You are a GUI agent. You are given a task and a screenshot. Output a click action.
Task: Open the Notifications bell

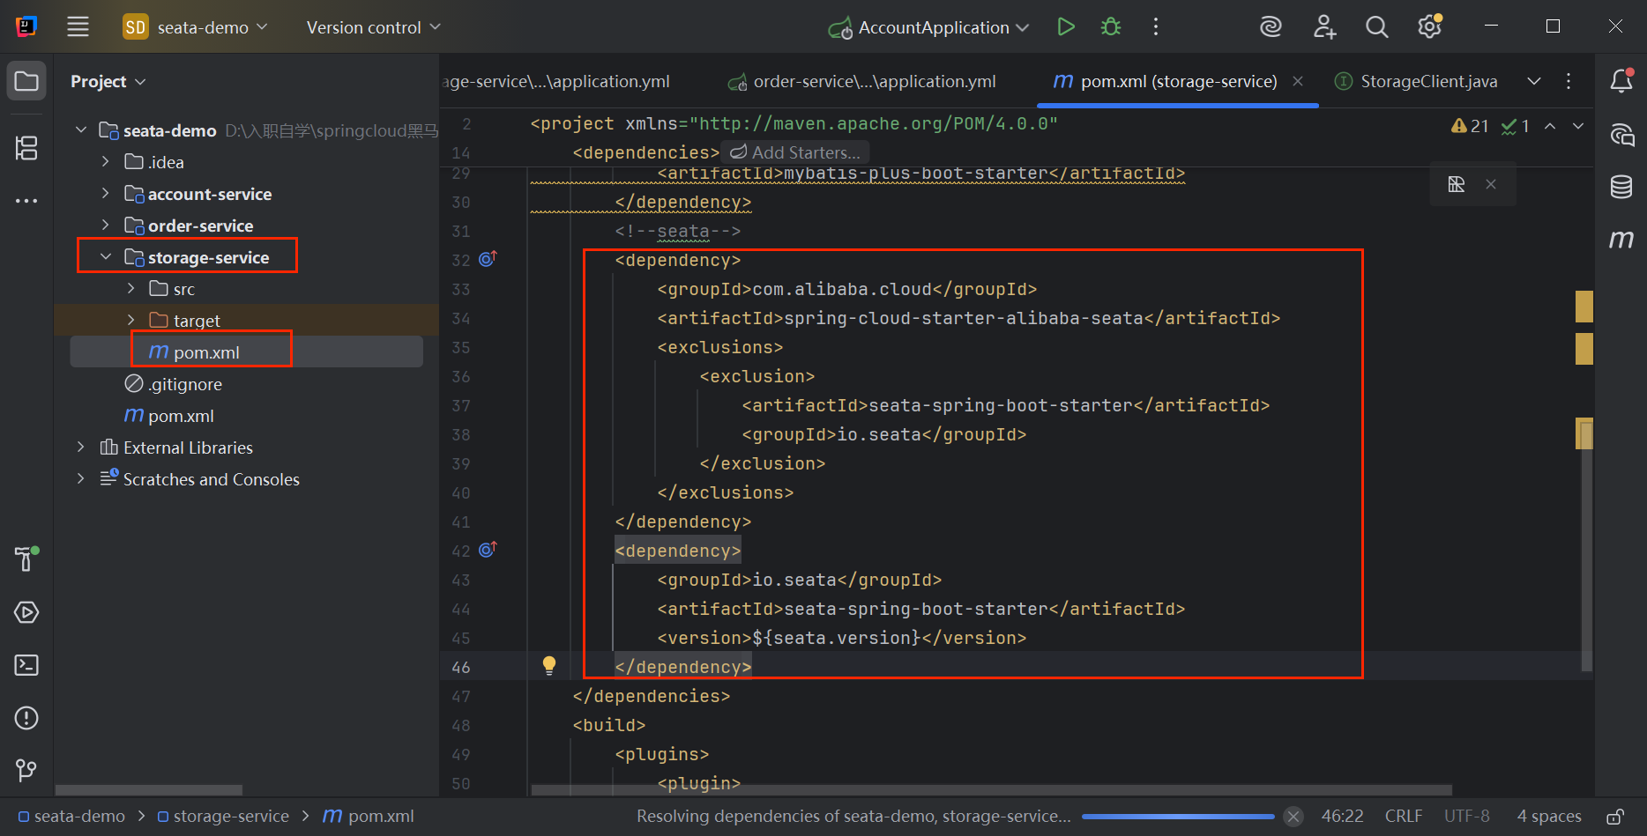tap(1621, 81)
